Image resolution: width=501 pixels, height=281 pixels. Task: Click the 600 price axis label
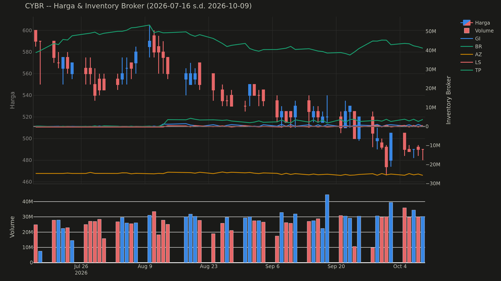tap(27, 31)
